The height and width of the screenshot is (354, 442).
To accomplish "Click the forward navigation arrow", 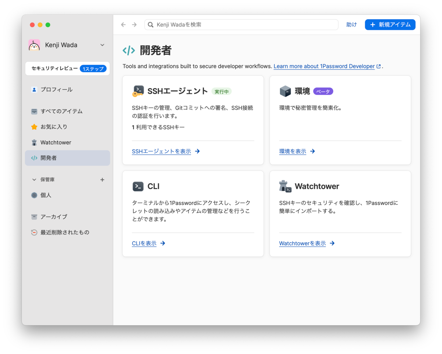I will (x=134, y=25).
